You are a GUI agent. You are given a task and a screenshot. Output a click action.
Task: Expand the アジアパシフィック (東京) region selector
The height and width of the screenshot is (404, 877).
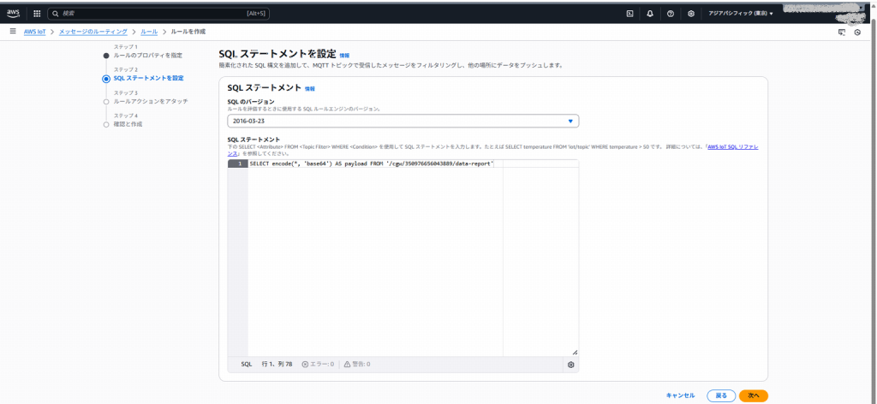click(x=740, y=14)
